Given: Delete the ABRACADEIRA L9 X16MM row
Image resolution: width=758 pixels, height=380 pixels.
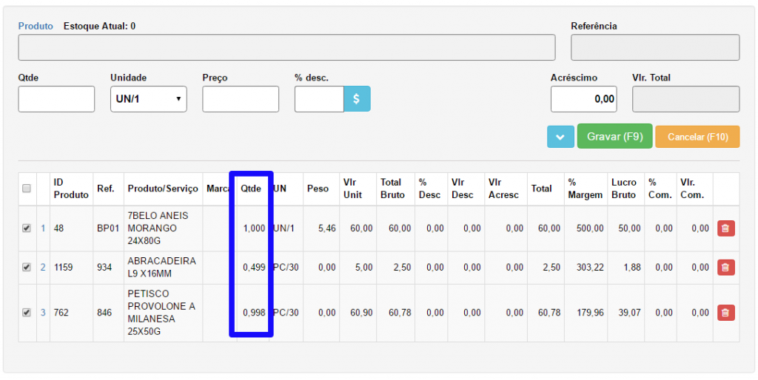Looking at the screenshot, I should 725,268.
